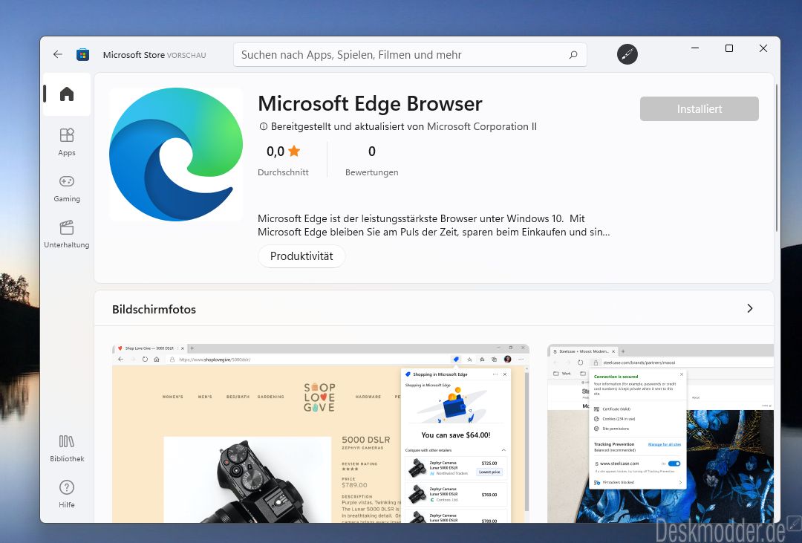Click the Microsoft Edge app logo

(176, 155)
